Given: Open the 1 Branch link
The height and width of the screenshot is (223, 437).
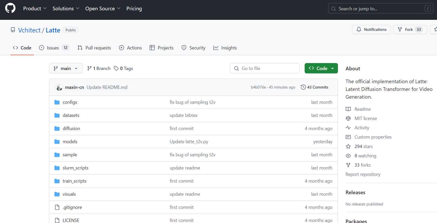Looking at the screenshot, I should tap(99, 68).
